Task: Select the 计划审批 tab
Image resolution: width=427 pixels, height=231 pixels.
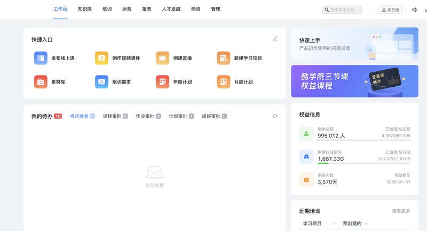Action: (181, 116)
